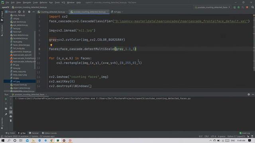This screenshot has width=255, height=143.
Task: Click the pin tab icon in Run panel
Action: [x=6, y=114]
